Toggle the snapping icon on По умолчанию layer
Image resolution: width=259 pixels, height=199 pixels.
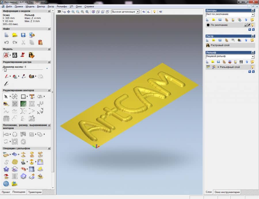pos(249,25)
